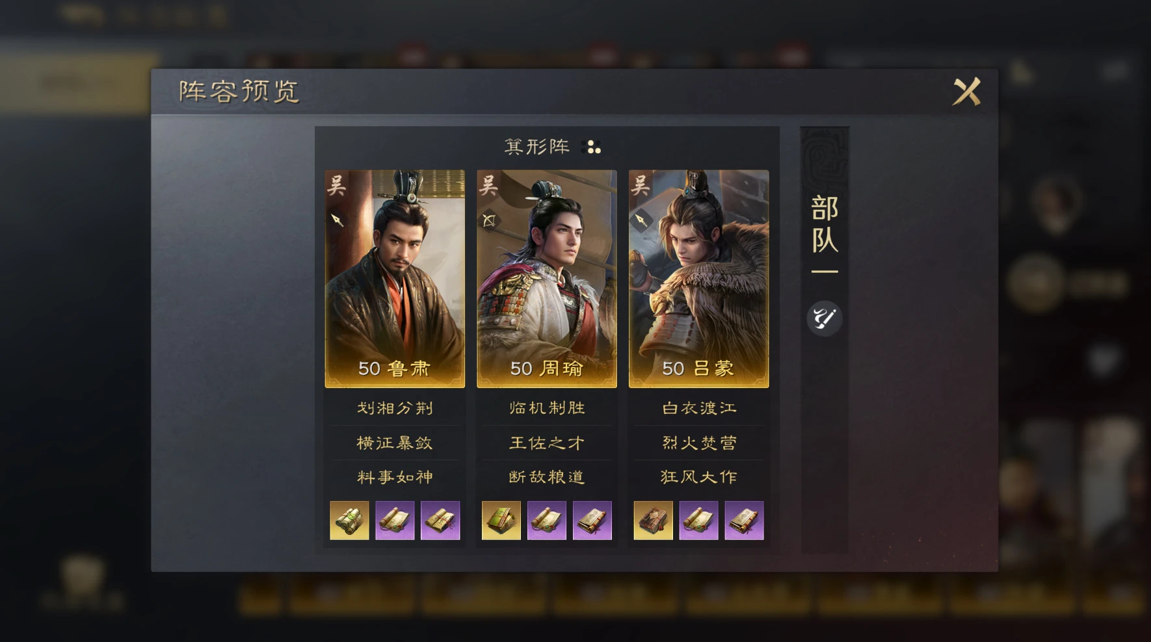This screenshot has height=642, width=1151.
Task: Click the last purple book under 吕蒙
Action: (x=745, y=520)
